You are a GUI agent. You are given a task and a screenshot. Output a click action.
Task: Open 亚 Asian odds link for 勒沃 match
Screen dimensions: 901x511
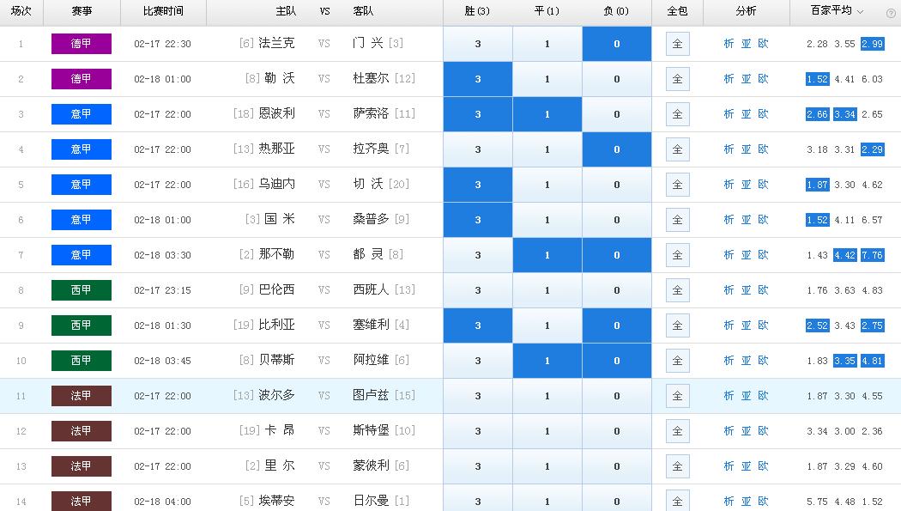[x=746, y=79]
